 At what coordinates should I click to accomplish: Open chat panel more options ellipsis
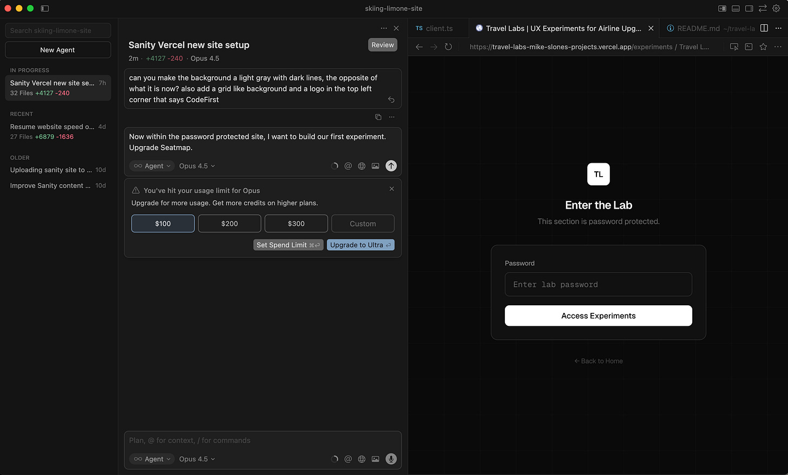tap(384, 28)
